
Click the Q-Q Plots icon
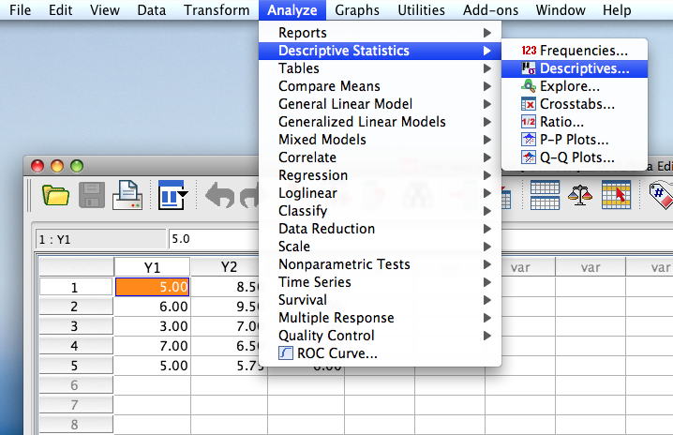pyautogui.click(x=529, y=157)
